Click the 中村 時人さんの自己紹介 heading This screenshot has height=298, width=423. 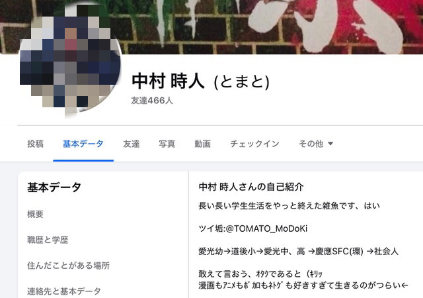pyautogui.click(x=251, y=187)
